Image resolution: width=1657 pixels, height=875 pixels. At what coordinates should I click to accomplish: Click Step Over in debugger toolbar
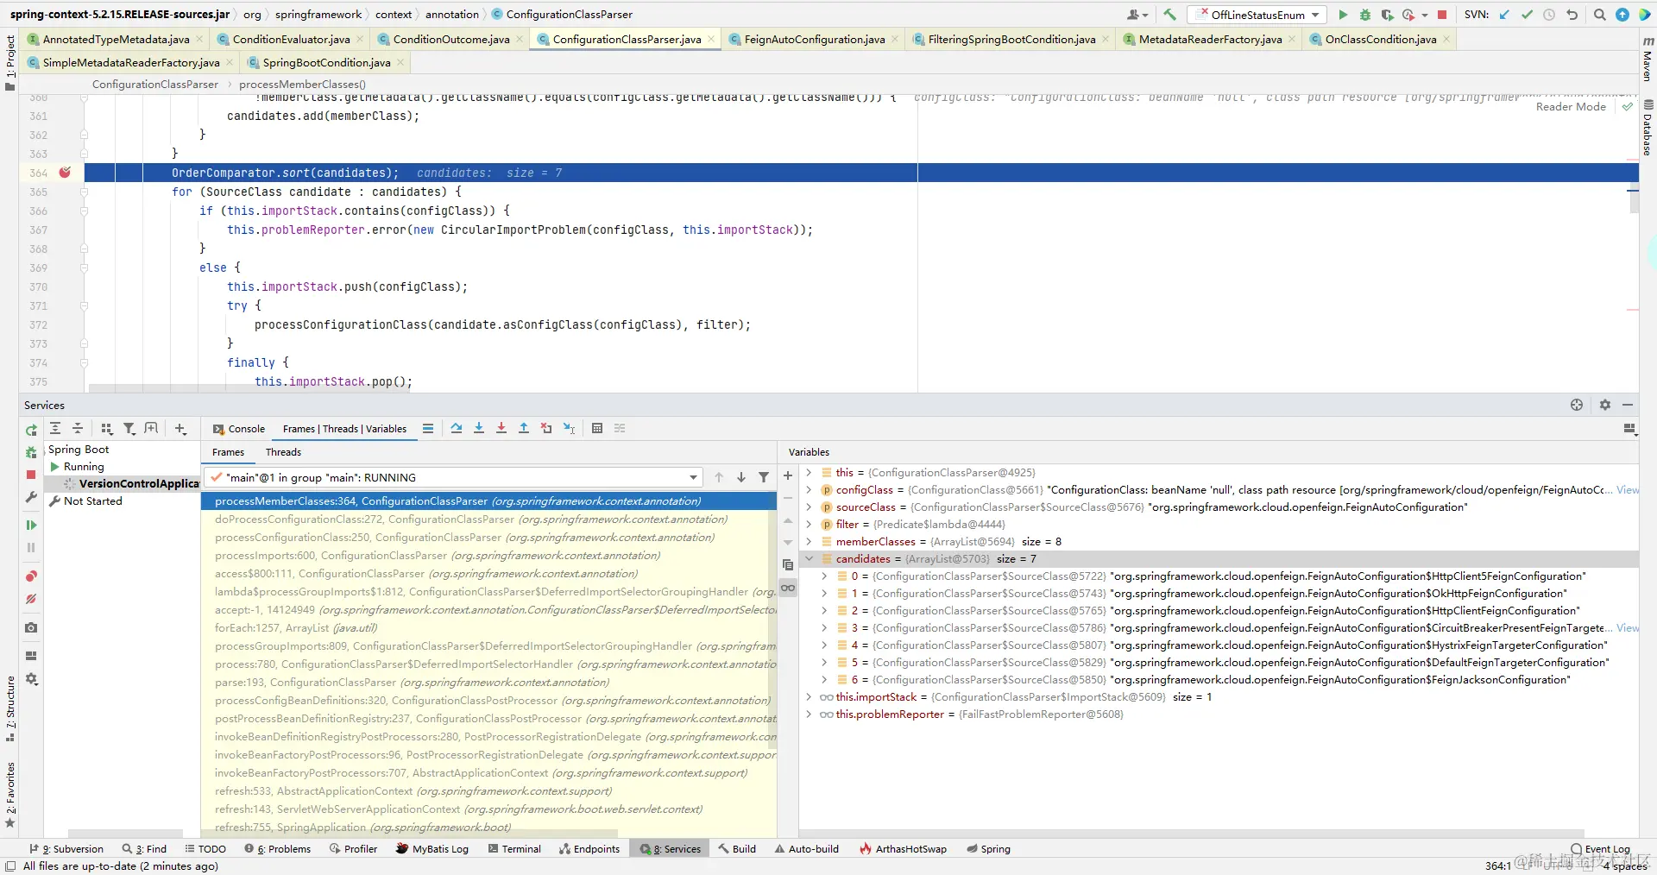tap(457, 428)
